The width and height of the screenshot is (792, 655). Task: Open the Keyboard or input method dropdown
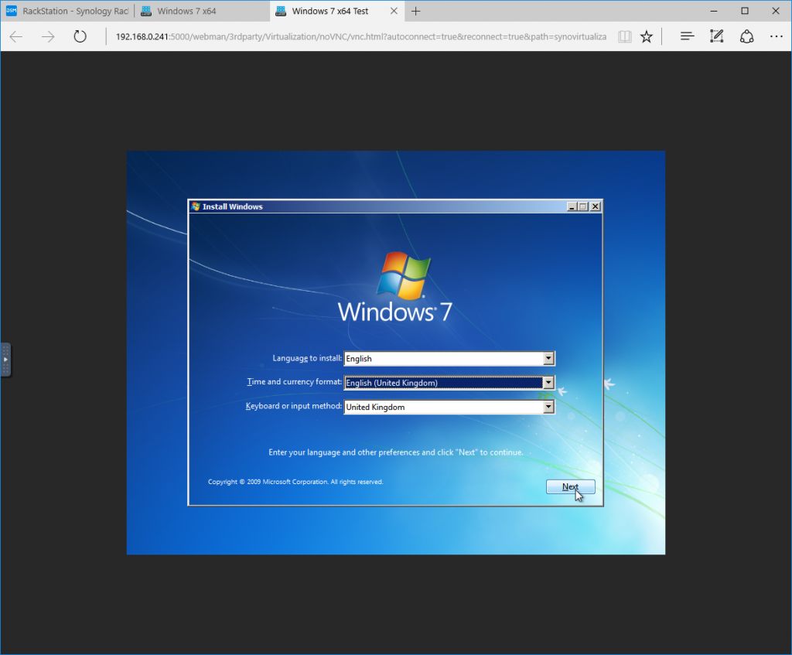548,406
